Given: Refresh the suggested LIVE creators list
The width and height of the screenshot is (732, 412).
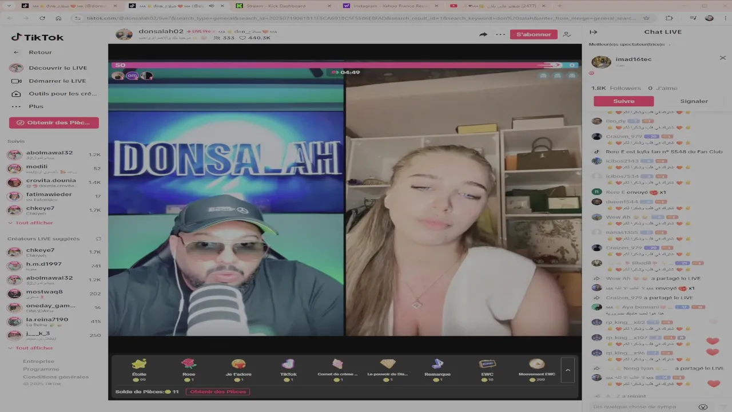Looking at the screenshot, I should coord(98,239).
